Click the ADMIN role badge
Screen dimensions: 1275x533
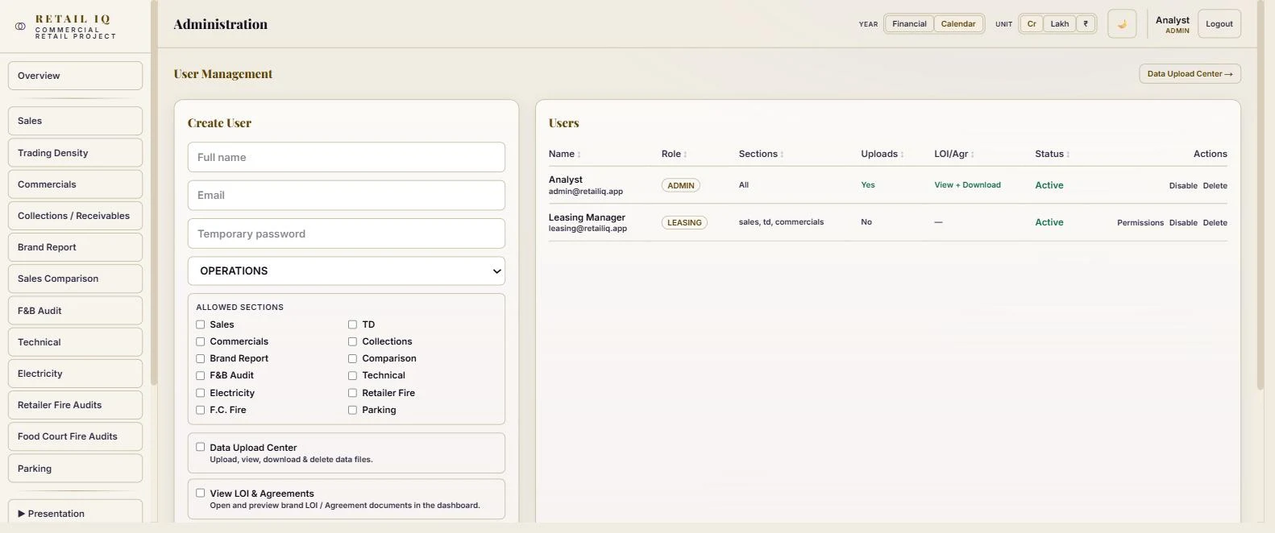(681, 185)
